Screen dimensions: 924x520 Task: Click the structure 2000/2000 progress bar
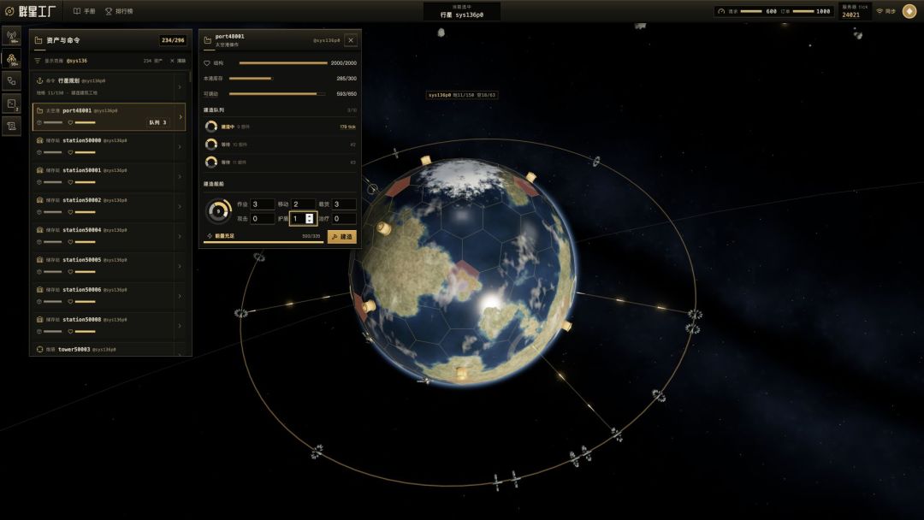point(283,63)
